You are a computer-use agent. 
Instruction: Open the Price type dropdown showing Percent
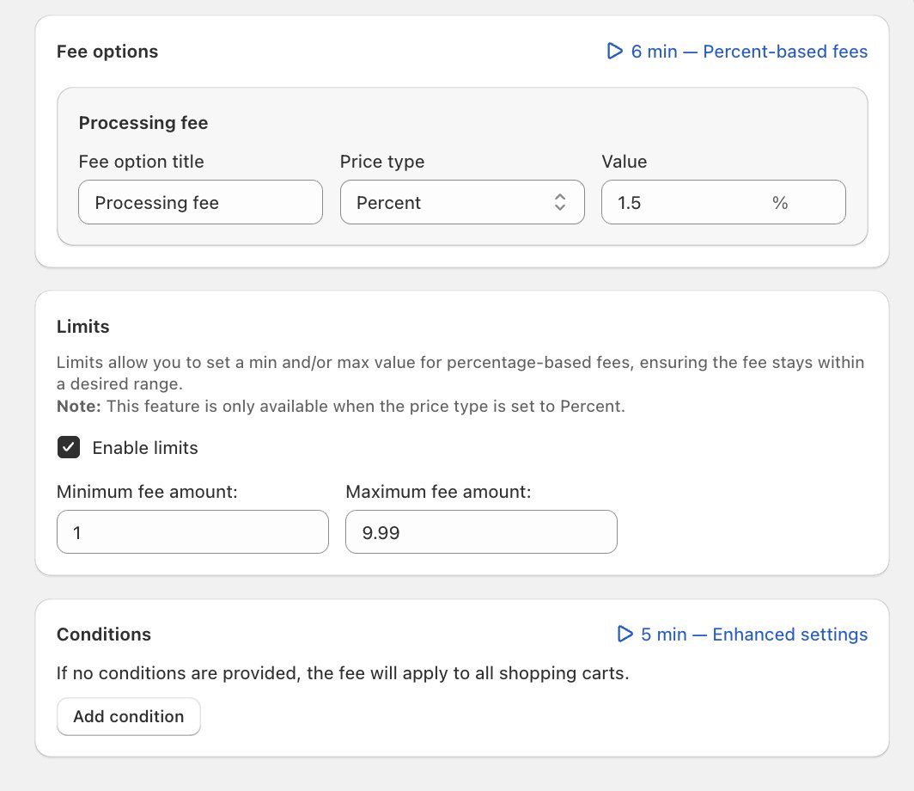click(461, 202)
